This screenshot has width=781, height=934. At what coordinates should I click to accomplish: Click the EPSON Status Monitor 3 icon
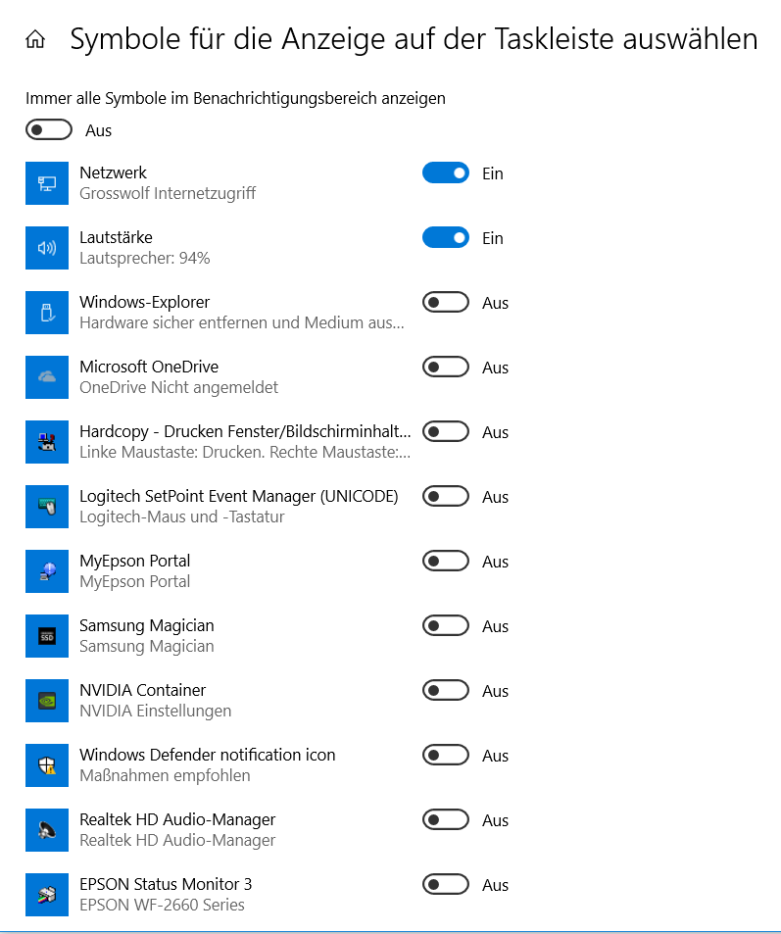point(47,895)
